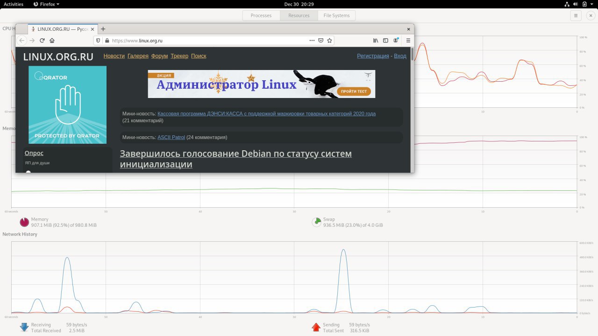Select first poll radio option
Viewport: 598px width, 336px height.
click(28, 172)
